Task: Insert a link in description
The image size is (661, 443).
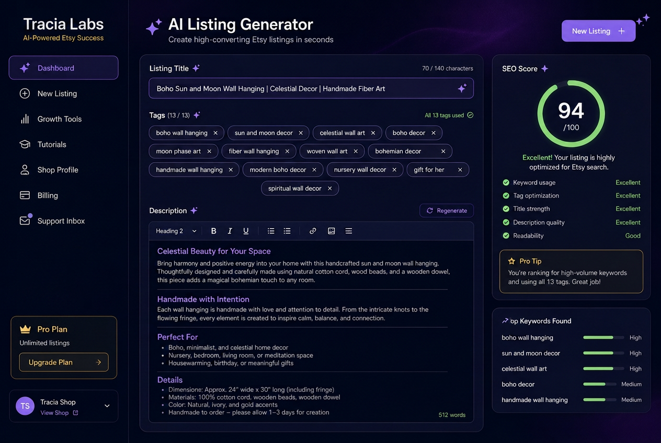Action: pyautogui.click(x=313, y=231)
